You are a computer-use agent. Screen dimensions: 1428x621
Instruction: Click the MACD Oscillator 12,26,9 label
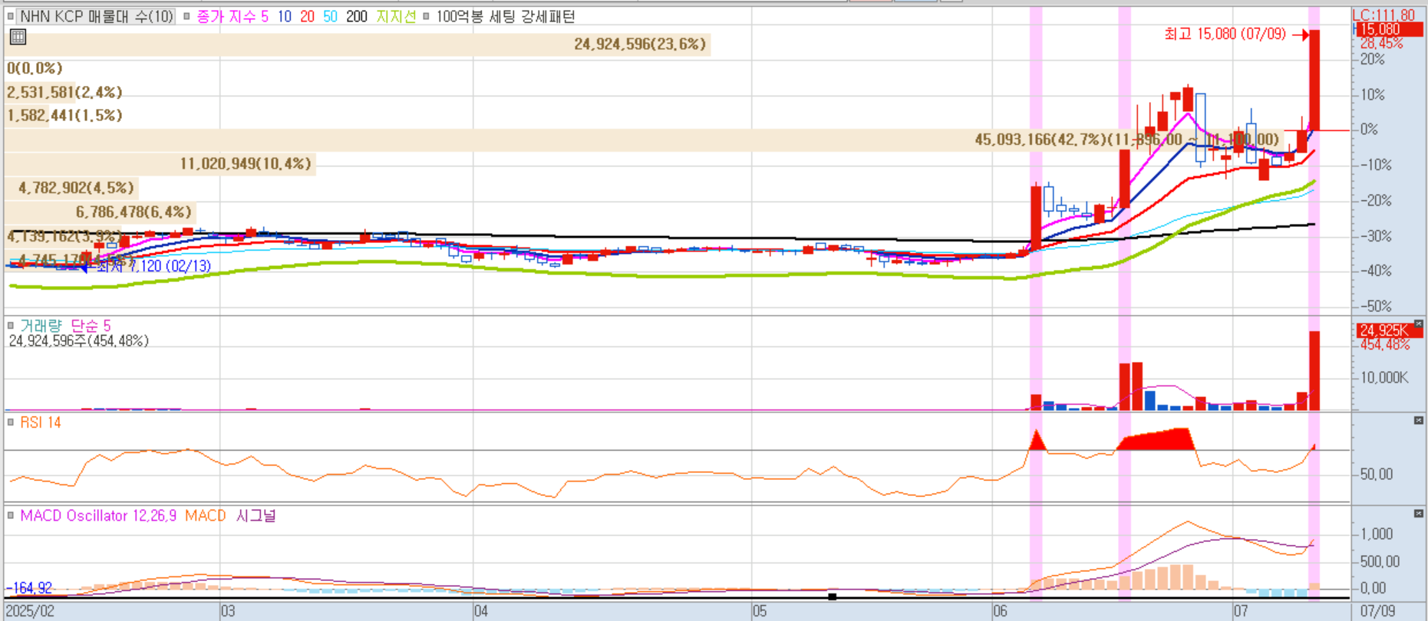(98, 516)
